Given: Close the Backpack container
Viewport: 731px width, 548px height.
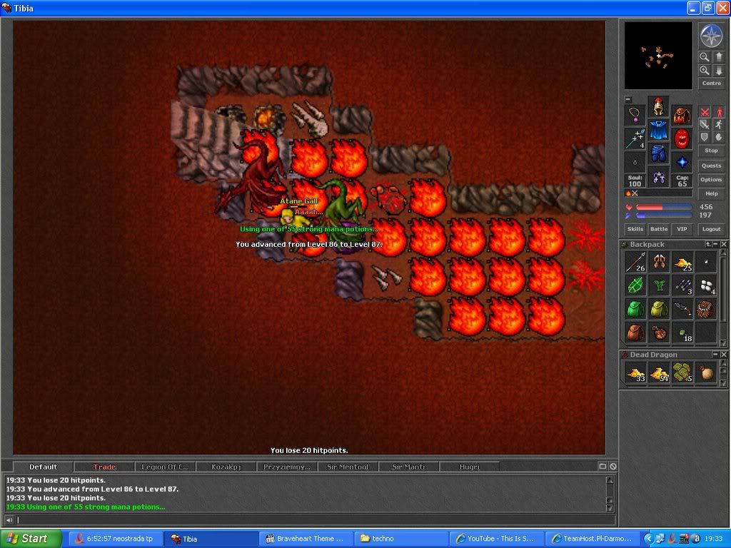Looking at the screenshot, I should pos(724,244).
